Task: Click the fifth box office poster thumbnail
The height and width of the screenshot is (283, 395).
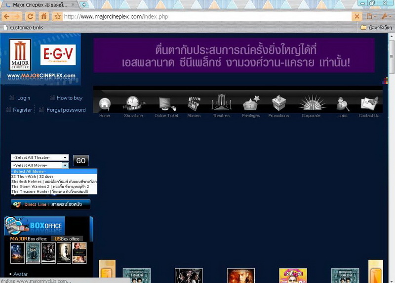Action: 79,253
